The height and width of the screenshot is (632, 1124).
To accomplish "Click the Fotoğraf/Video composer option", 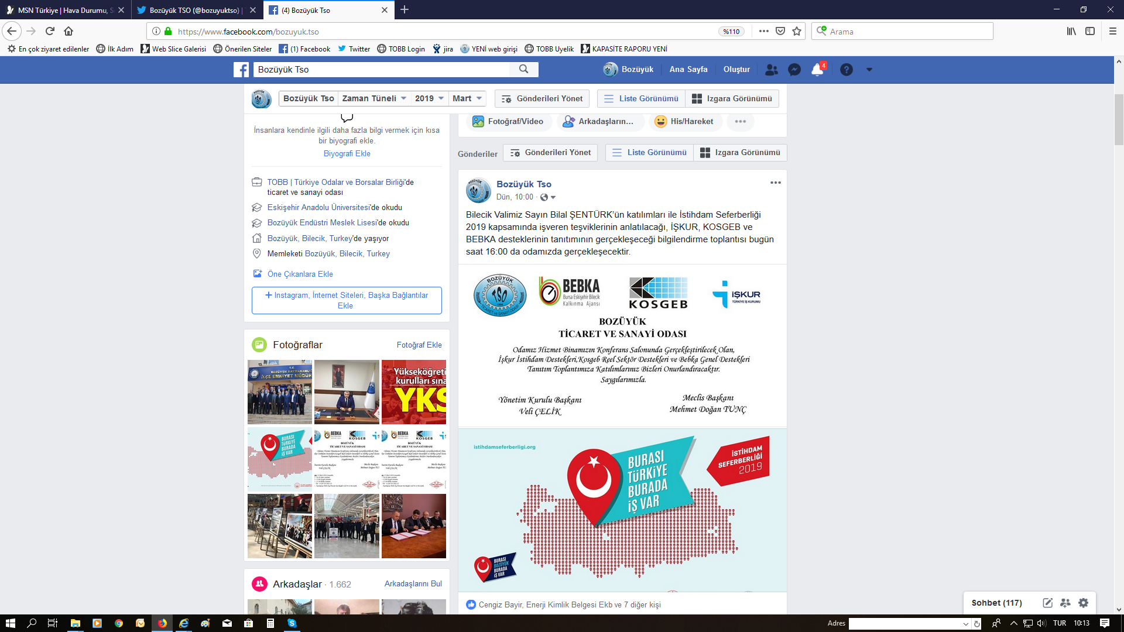I will coord(508,121).
